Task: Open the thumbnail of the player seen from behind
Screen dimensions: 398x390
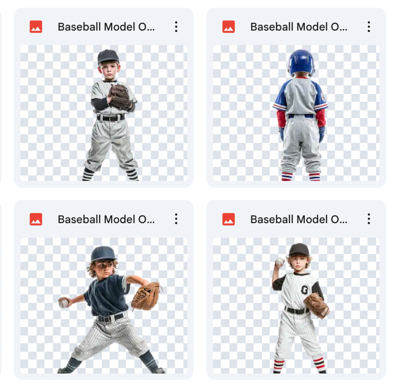Action: [296, 113]
